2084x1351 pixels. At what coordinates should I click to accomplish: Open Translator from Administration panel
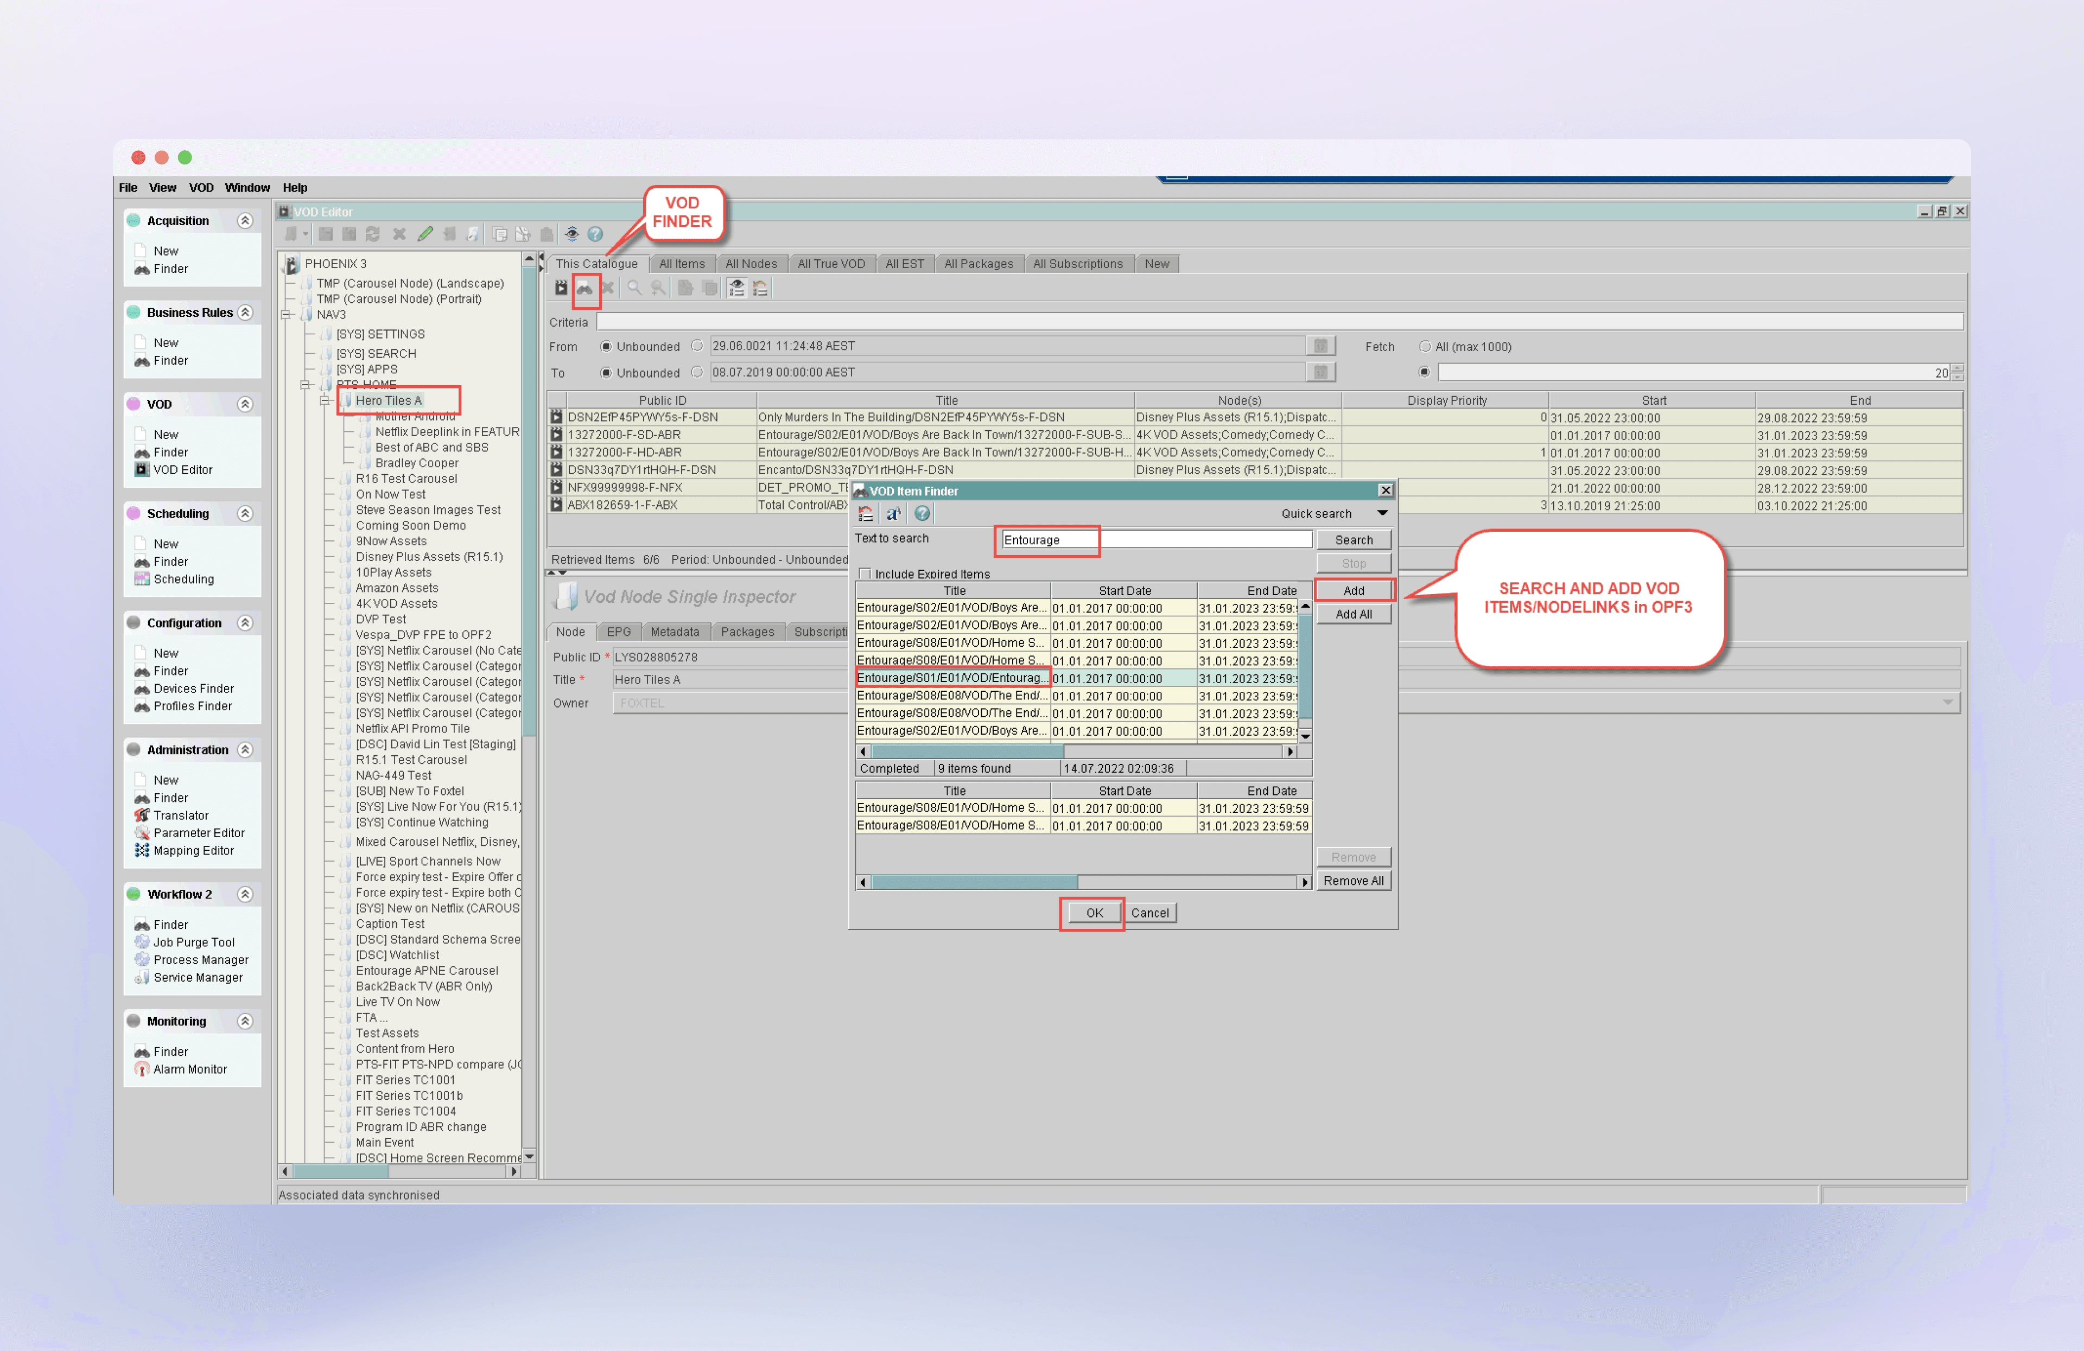click(x=180, y=815)
